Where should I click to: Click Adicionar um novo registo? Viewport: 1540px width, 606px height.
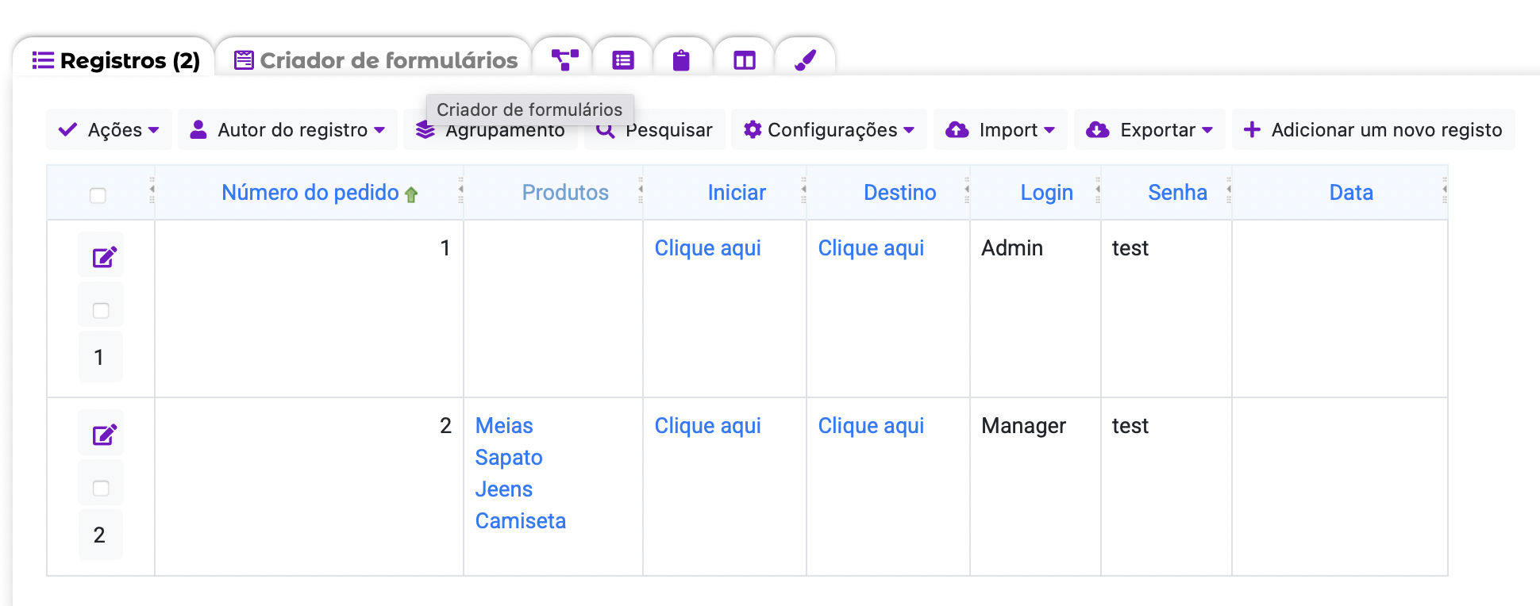(1373, 129)
